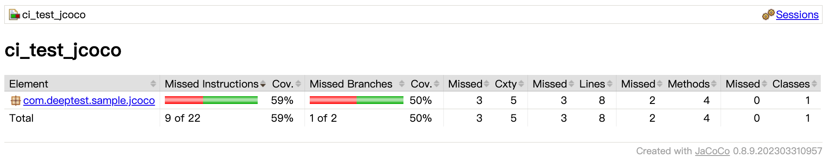Screen dimensions: 826x162
Task: Open the Sessions link
Action: [x=797, y=15]
